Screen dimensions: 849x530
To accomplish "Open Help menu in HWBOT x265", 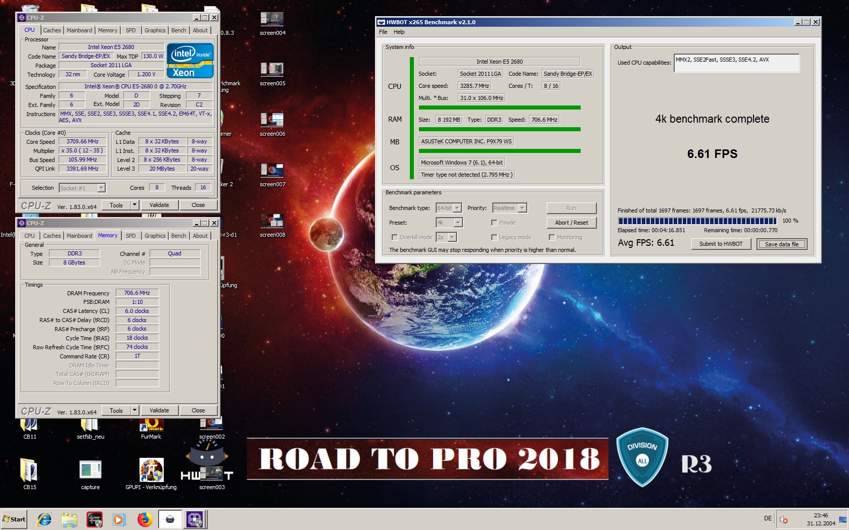I will tap(399, 32).
